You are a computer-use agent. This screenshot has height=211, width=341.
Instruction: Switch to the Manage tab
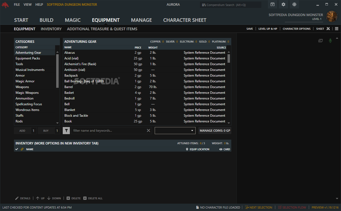pos(141,20)
